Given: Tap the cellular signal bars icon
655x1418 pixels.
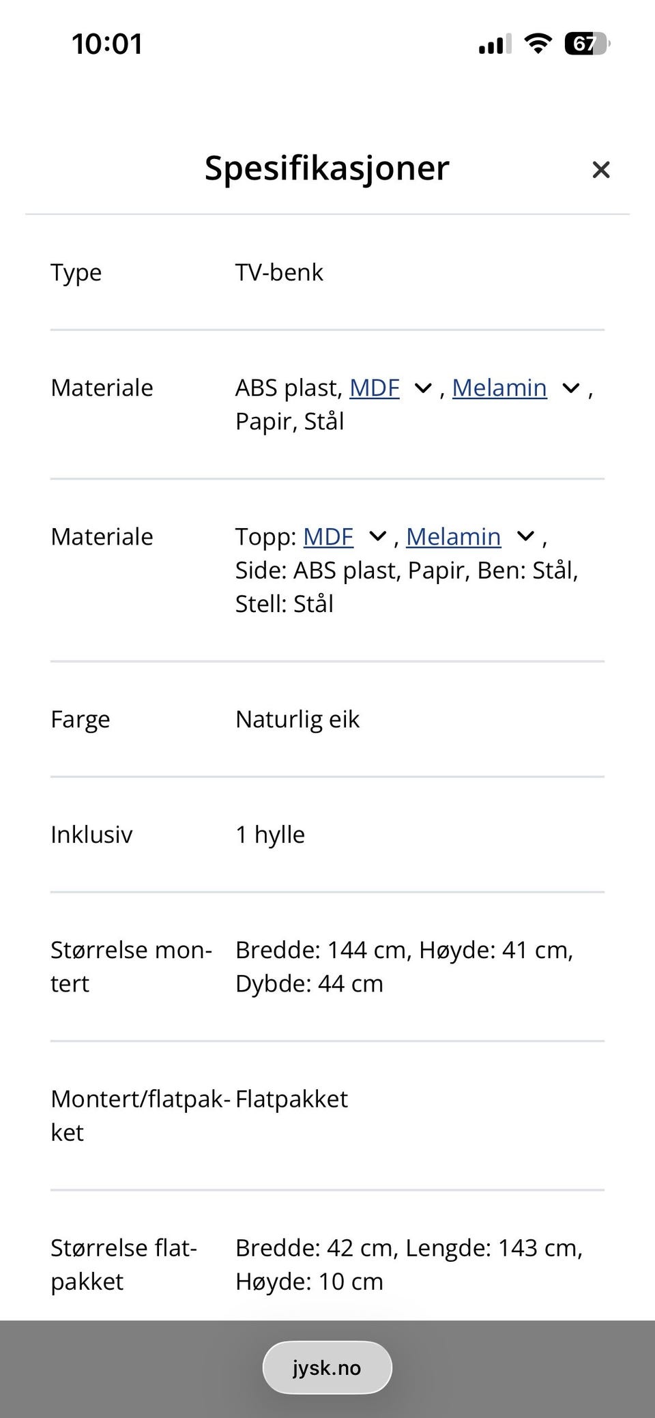Looking at the screenshot, I should (495, 45).
